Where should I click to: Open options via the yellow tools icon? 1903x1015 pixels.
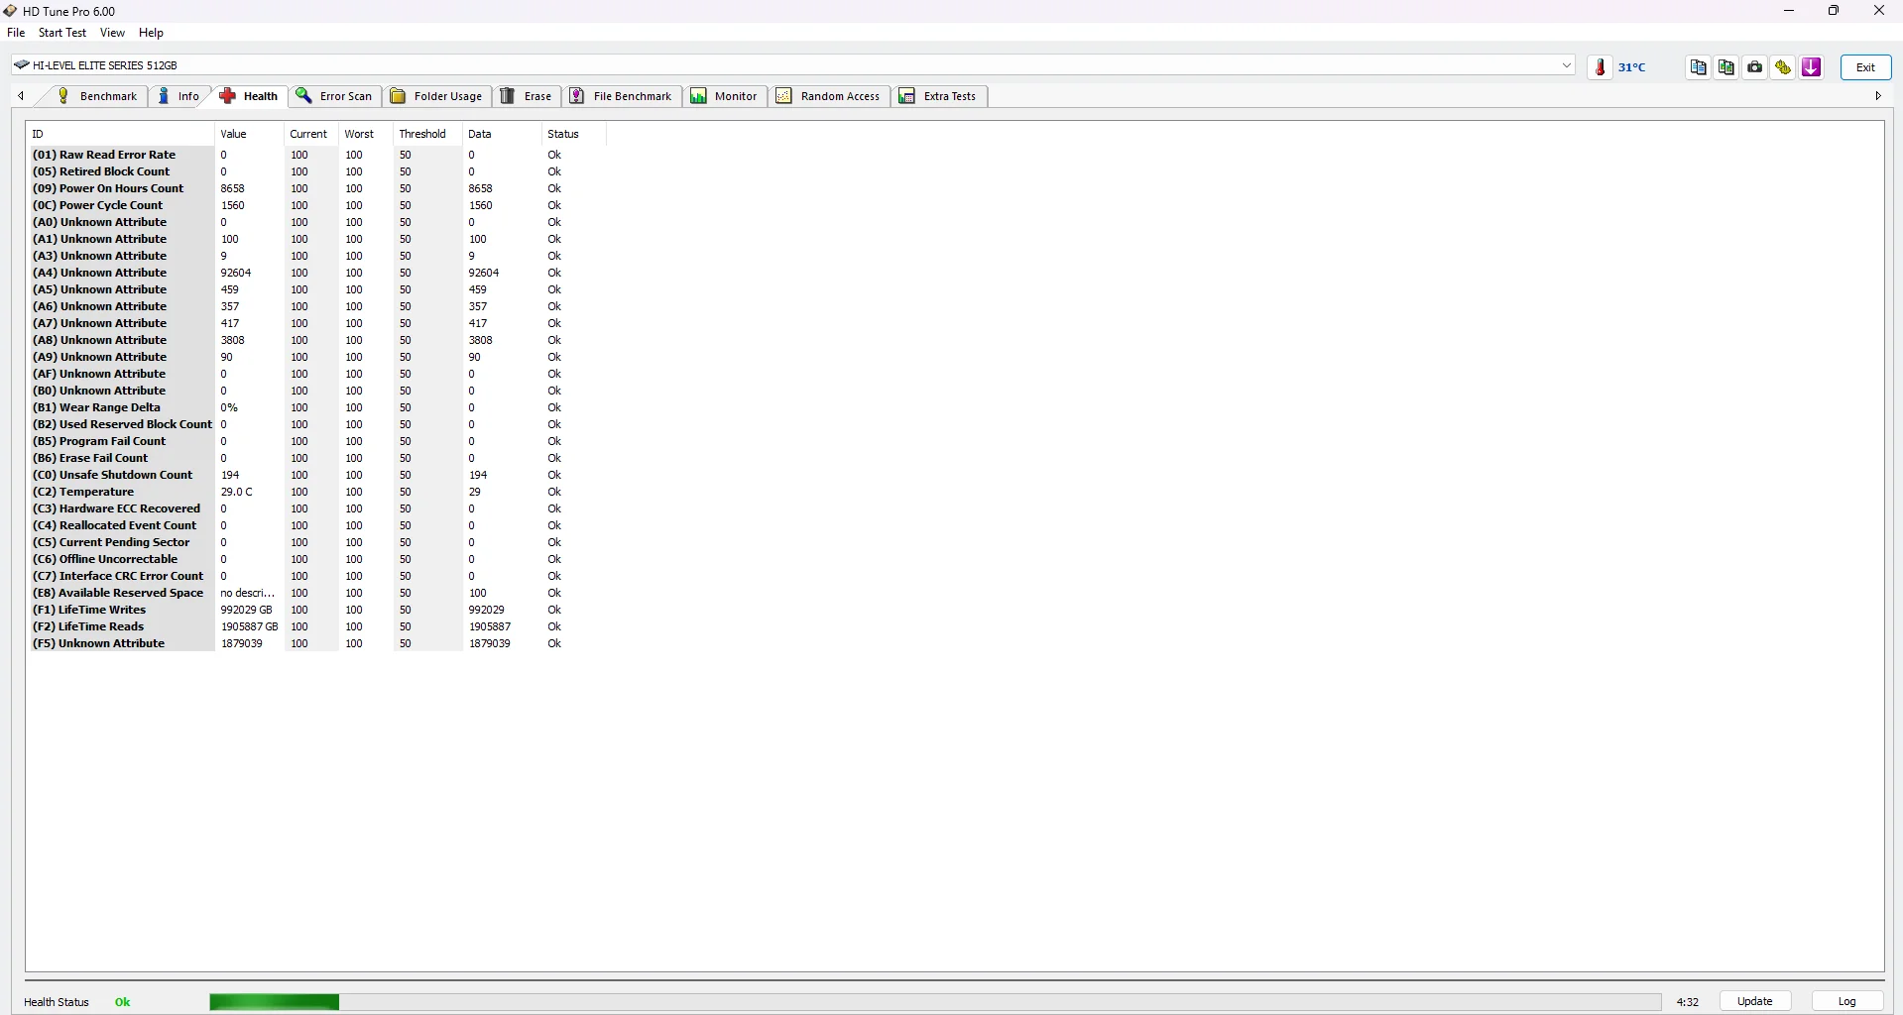coord(1783,67)
